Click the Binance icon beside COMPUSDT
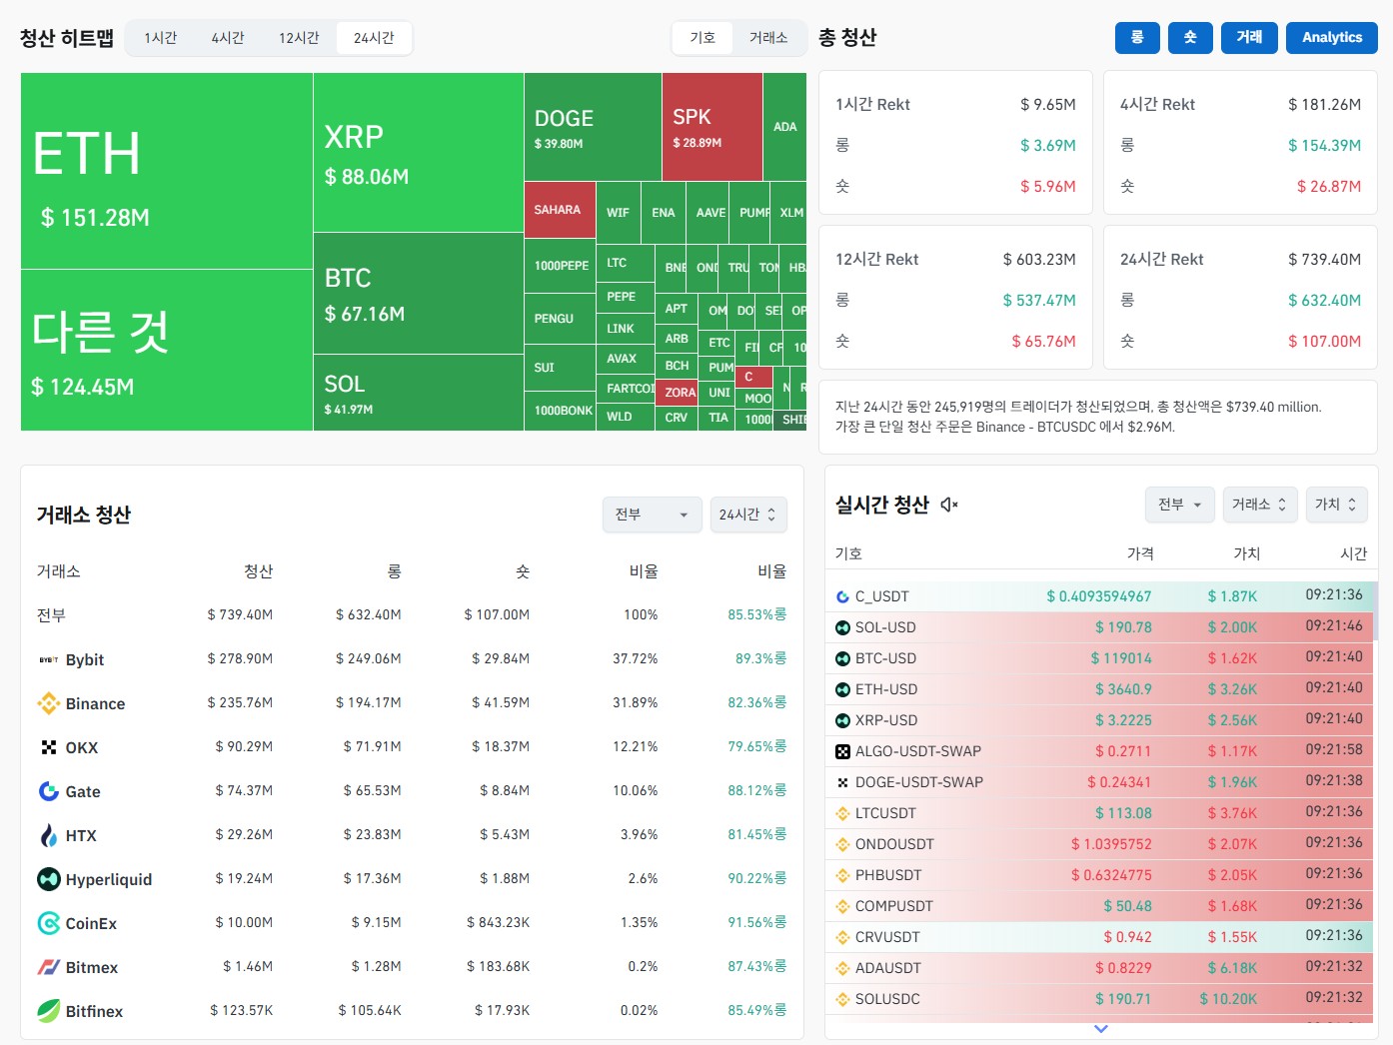Screen dimensions: 1393x1045 point(842,906)
